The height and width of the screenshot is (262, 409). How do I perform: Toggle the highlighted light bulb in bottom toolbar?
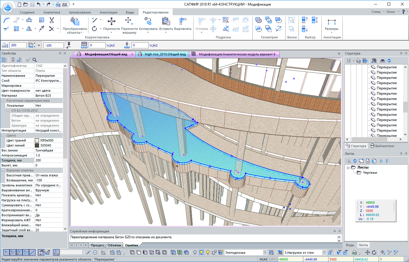[x=201, y=252]
